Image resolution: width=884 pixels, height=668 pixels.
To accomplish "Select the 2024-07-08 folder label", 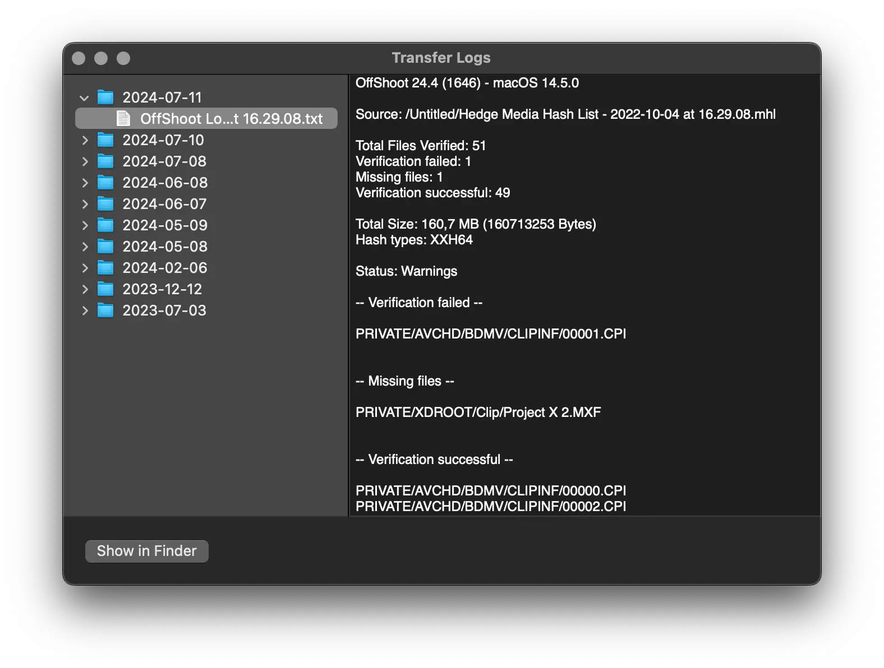I will tap(164, 161).
